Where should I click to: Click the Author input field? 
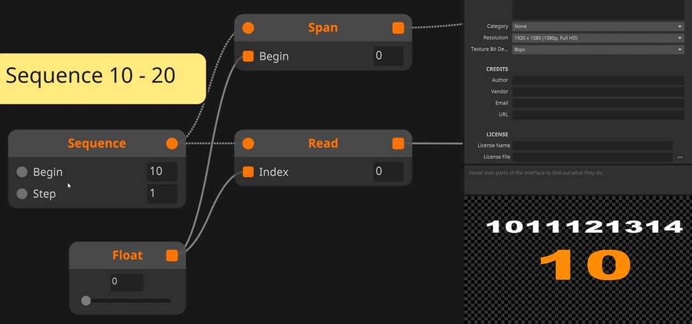pyautogui.click(x=598, y=80)
